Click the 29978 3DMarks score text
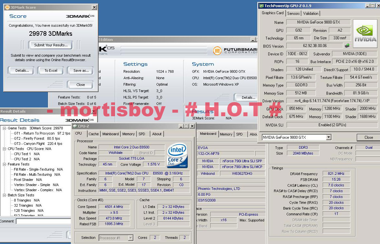Viewport: 380px width, 244px height. tap(51, 33)
